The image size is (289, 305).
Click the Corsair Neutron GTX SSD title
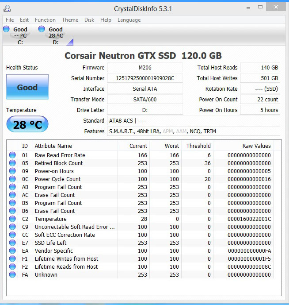[143, 56]
